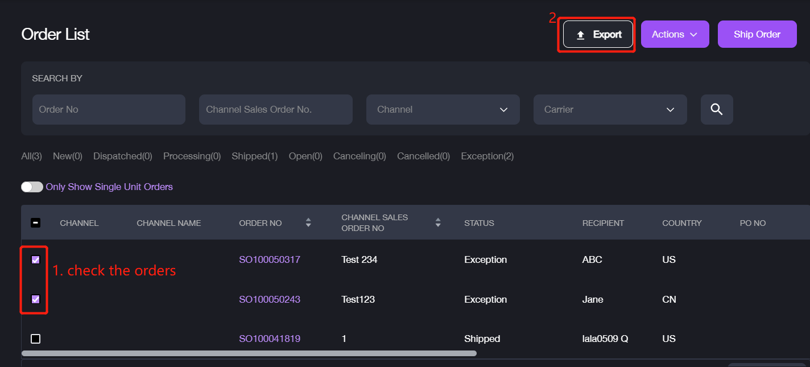The width and height of the screenshot is (810, 367).
Task: Switch to the Canceling(0) tab
Action: pos(359,156)
